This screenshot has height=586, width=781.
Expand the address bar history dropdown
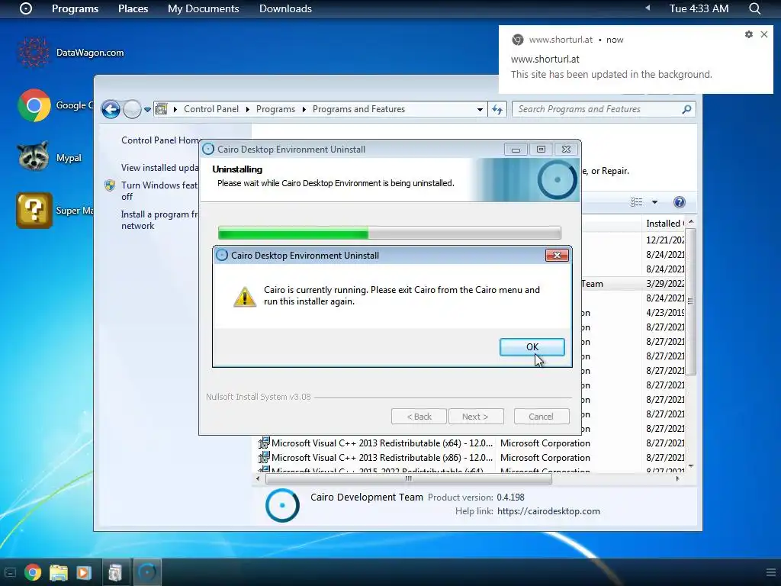(480, 109)
